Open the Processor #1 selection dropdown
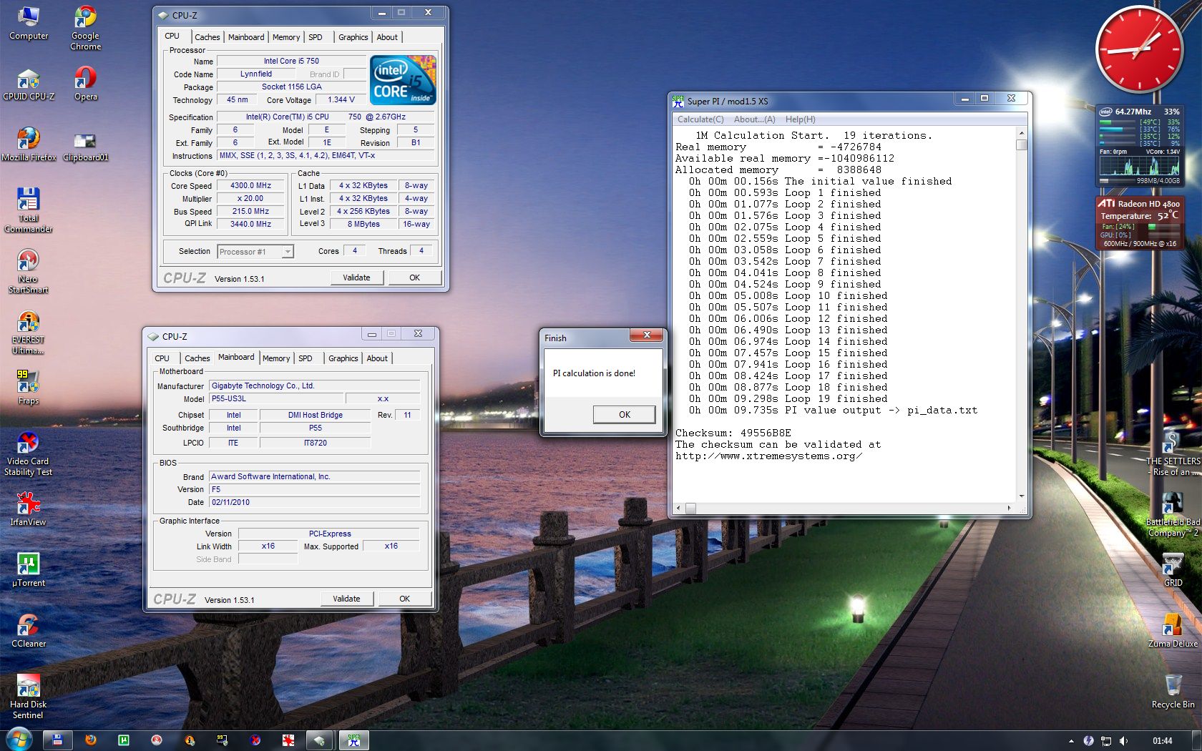 (255, 252)
